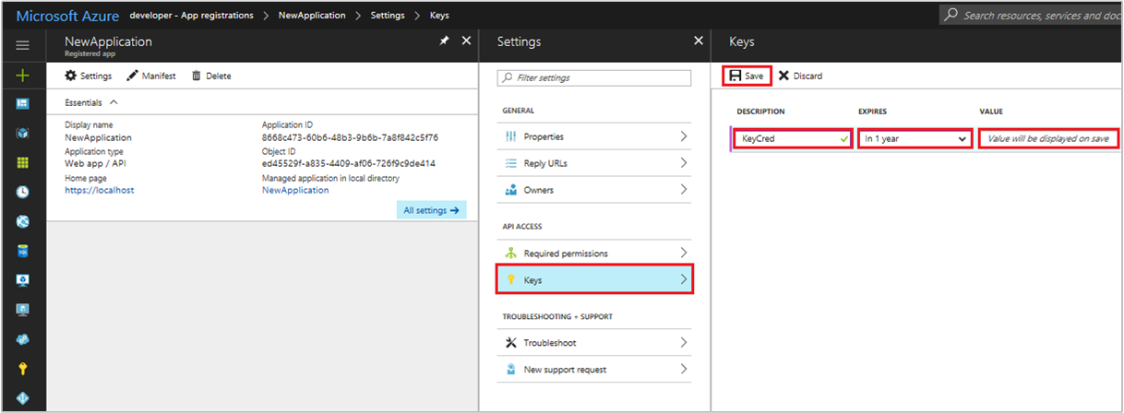Click the Save button in Keys

click(747, 76)
